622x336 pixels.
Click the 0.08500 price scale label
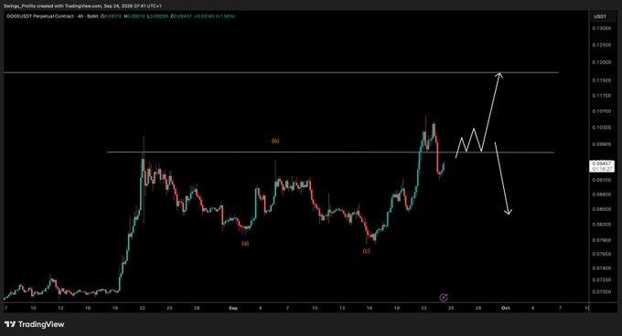[601, 209]
